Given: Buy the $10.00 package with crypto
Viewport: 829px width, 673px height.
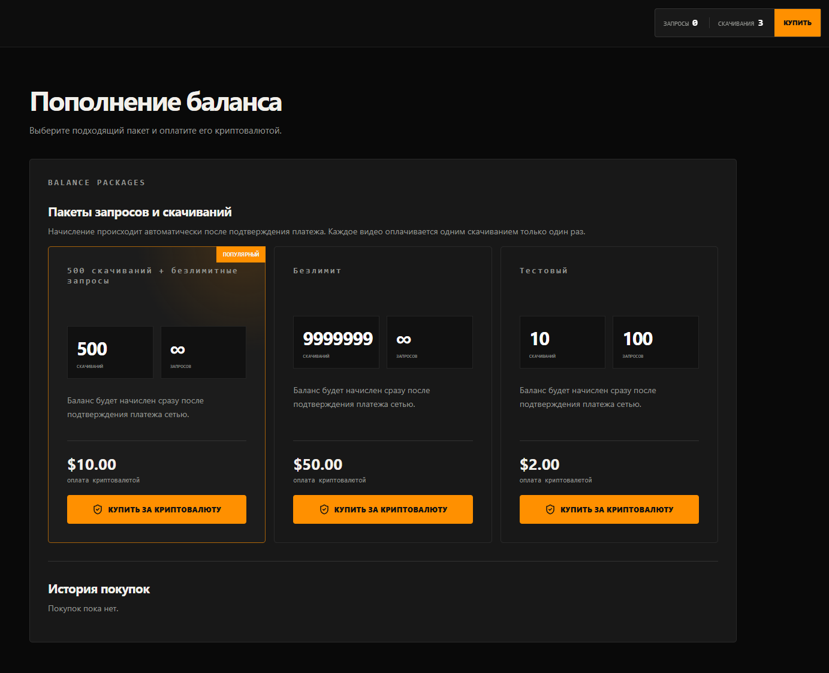Looking at the screenshot, I should 156,509.
